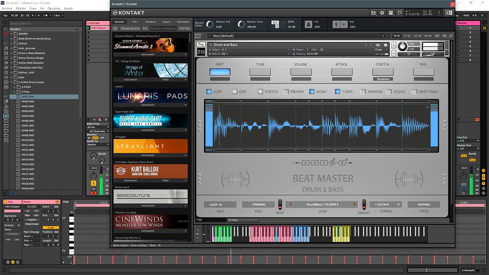The image size is (489, 275).
Task: Expand Kurt Ballou Multis dropdown
Action: pos(185,180)
